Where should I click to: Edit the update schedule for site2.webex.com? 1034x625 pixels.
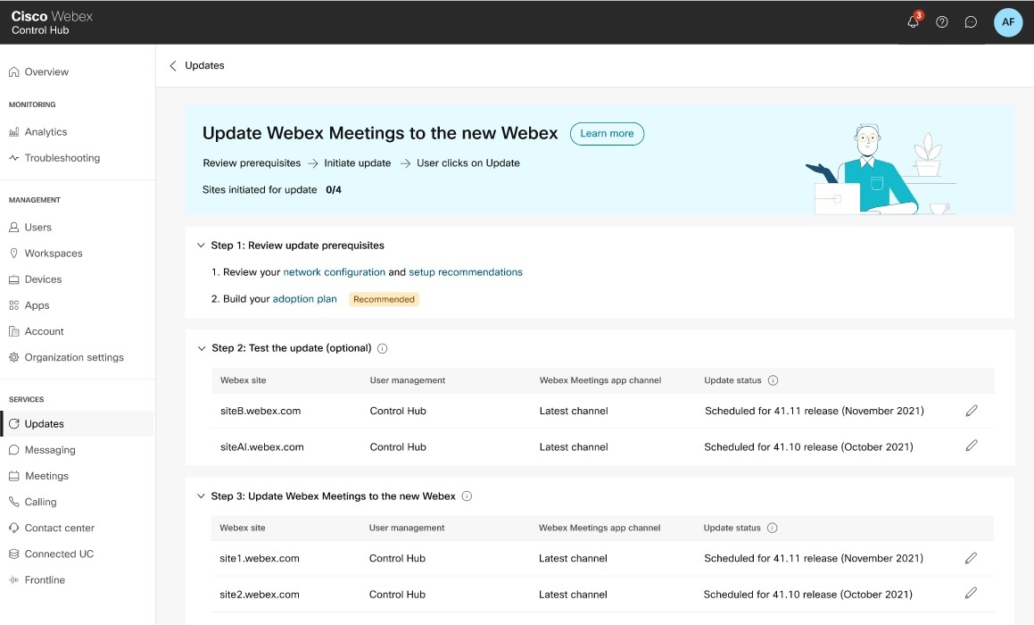pos(972,594)
